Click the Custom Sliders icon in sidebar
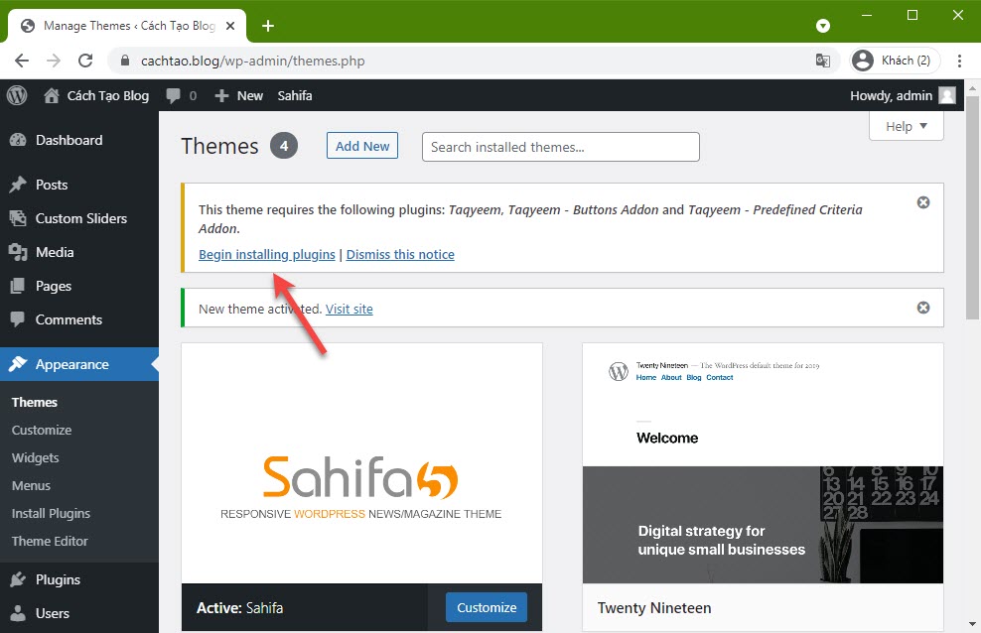981x633 pixels. point(18,218)
